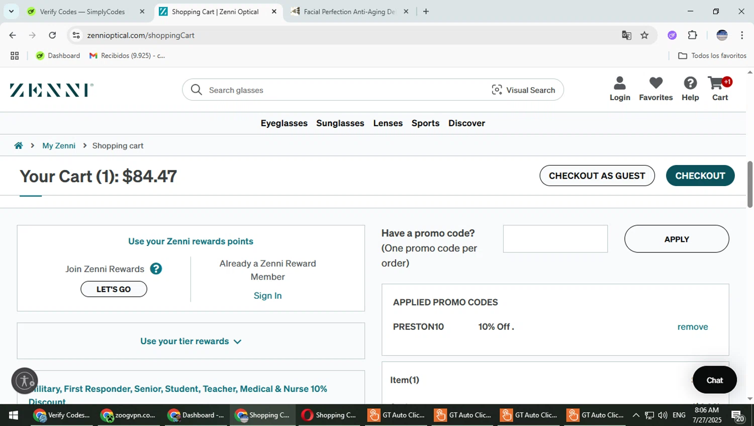Open the Sunglasses menu
This screenshot has height=426, width=754.
pos(340,123)
